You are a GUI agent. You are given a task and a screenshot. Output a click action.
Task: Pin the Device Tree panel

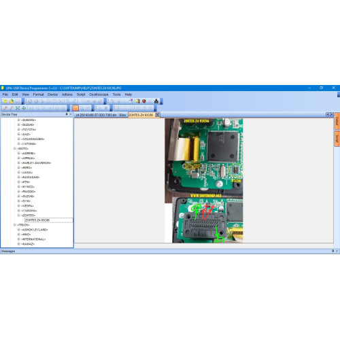click(x=67, y=114)
